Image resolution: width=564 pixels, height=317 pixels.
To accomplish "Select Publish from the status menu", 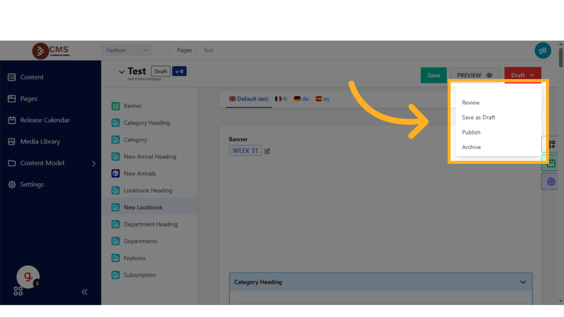I will pos(471,132).
